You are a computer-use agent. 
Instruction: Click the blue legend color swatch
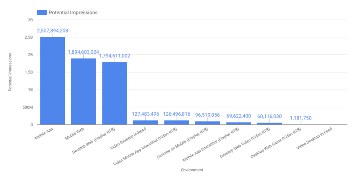point(42,12)
